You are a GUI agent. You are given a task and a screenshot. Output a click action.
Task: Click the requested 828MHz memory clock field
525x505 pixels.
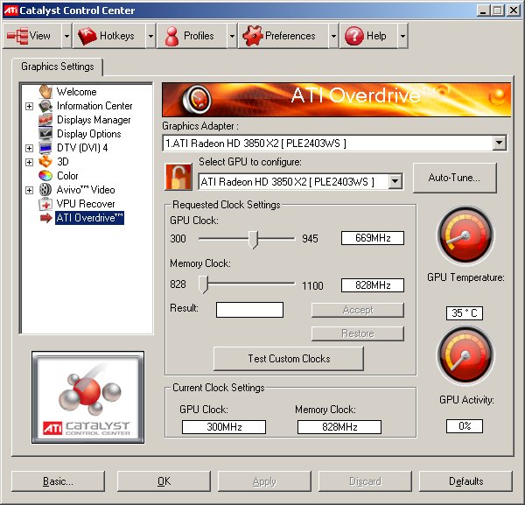click(373, 285)
